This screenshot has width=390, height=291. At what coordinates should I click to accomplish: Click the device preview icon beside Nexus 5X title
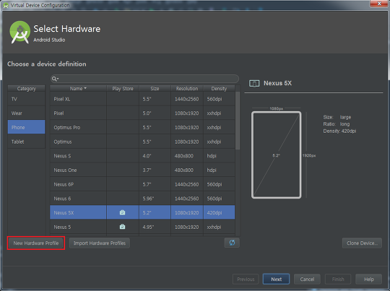click(254, 83)
